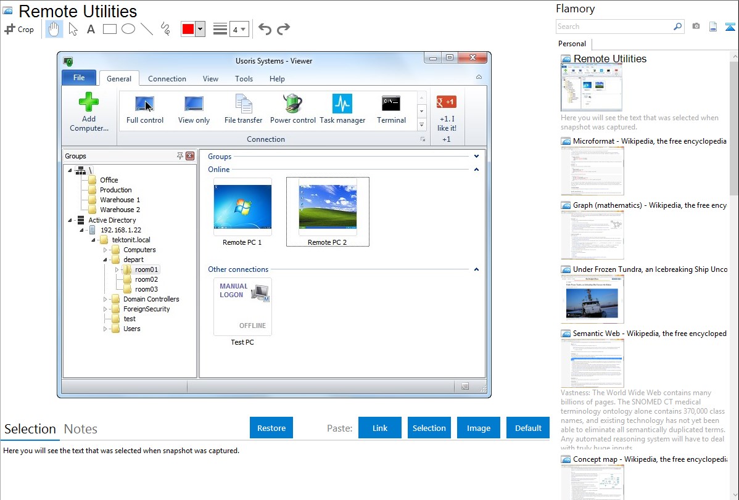Click the Flamory search field
739x500 pixels.
pos(614,27)
